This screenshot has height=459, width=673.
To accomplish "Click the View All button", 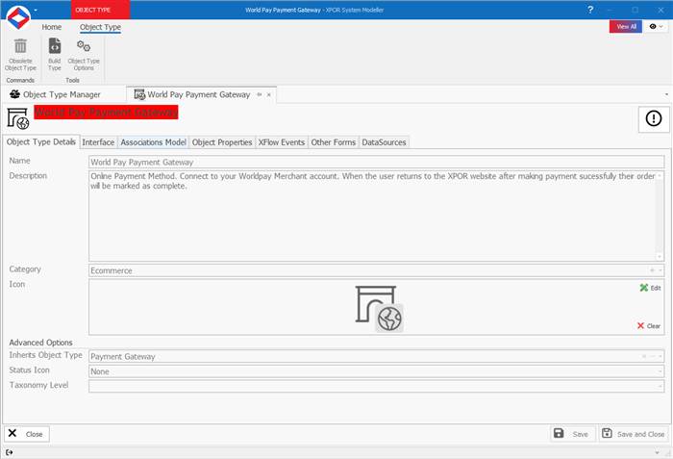I will pyautogui.click(x=626, y=27).
